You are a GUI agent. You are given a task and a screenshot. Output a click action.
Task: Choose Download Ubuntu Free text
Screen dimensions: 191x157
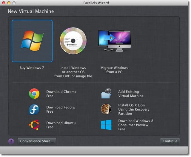(61, 125)
